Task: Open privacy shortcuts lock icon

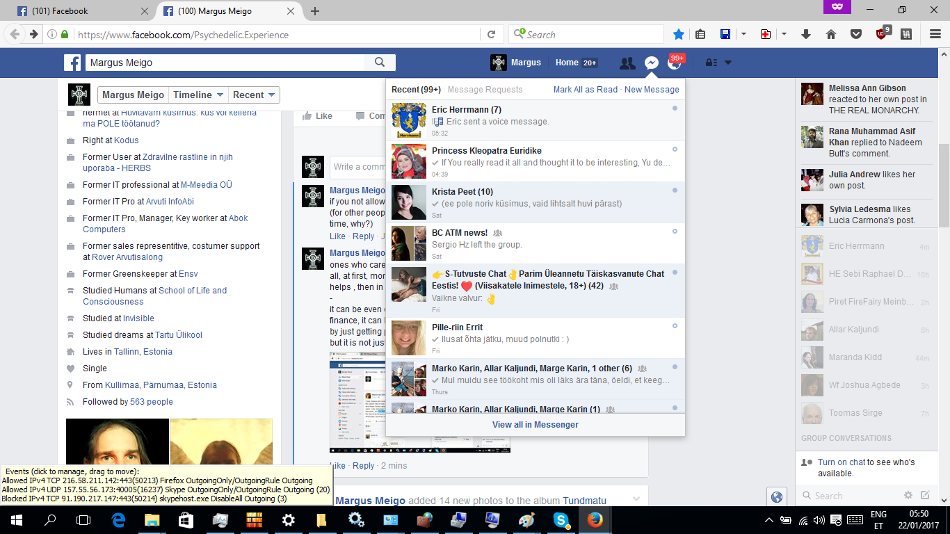Action: click(711, 63)
